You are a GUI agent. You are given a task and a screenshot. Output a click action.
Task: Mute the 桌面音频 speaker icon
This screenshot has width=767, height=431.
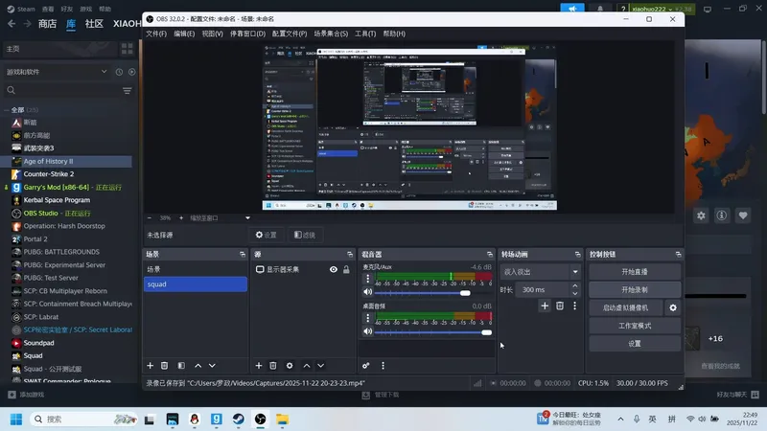(367, 331)
